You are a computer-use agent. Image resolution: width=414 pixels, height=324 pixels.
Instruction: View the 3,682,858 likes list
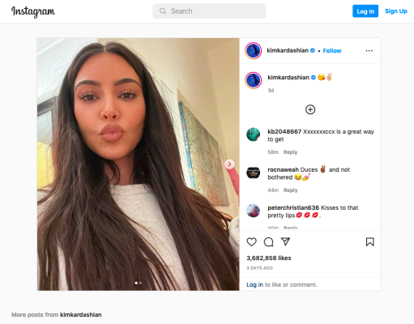tap(269, 258)
